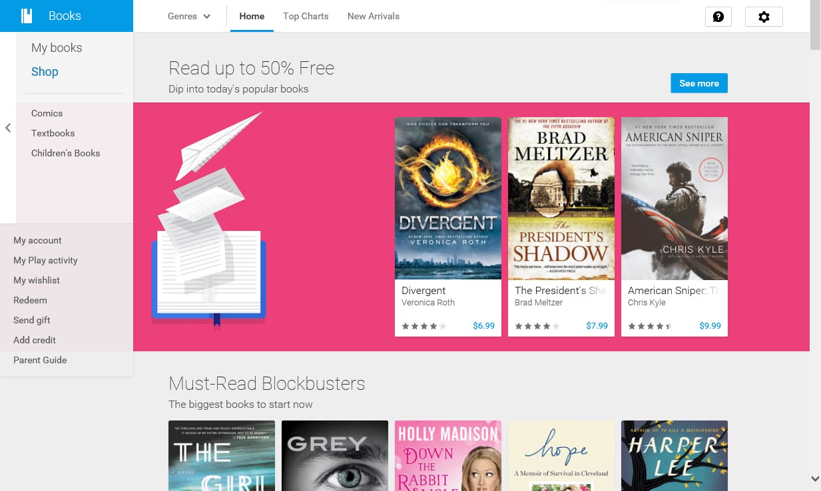This screenshot has height=491, width=821.
Task: Switch to the Home tab
Action: click(252, 16)
